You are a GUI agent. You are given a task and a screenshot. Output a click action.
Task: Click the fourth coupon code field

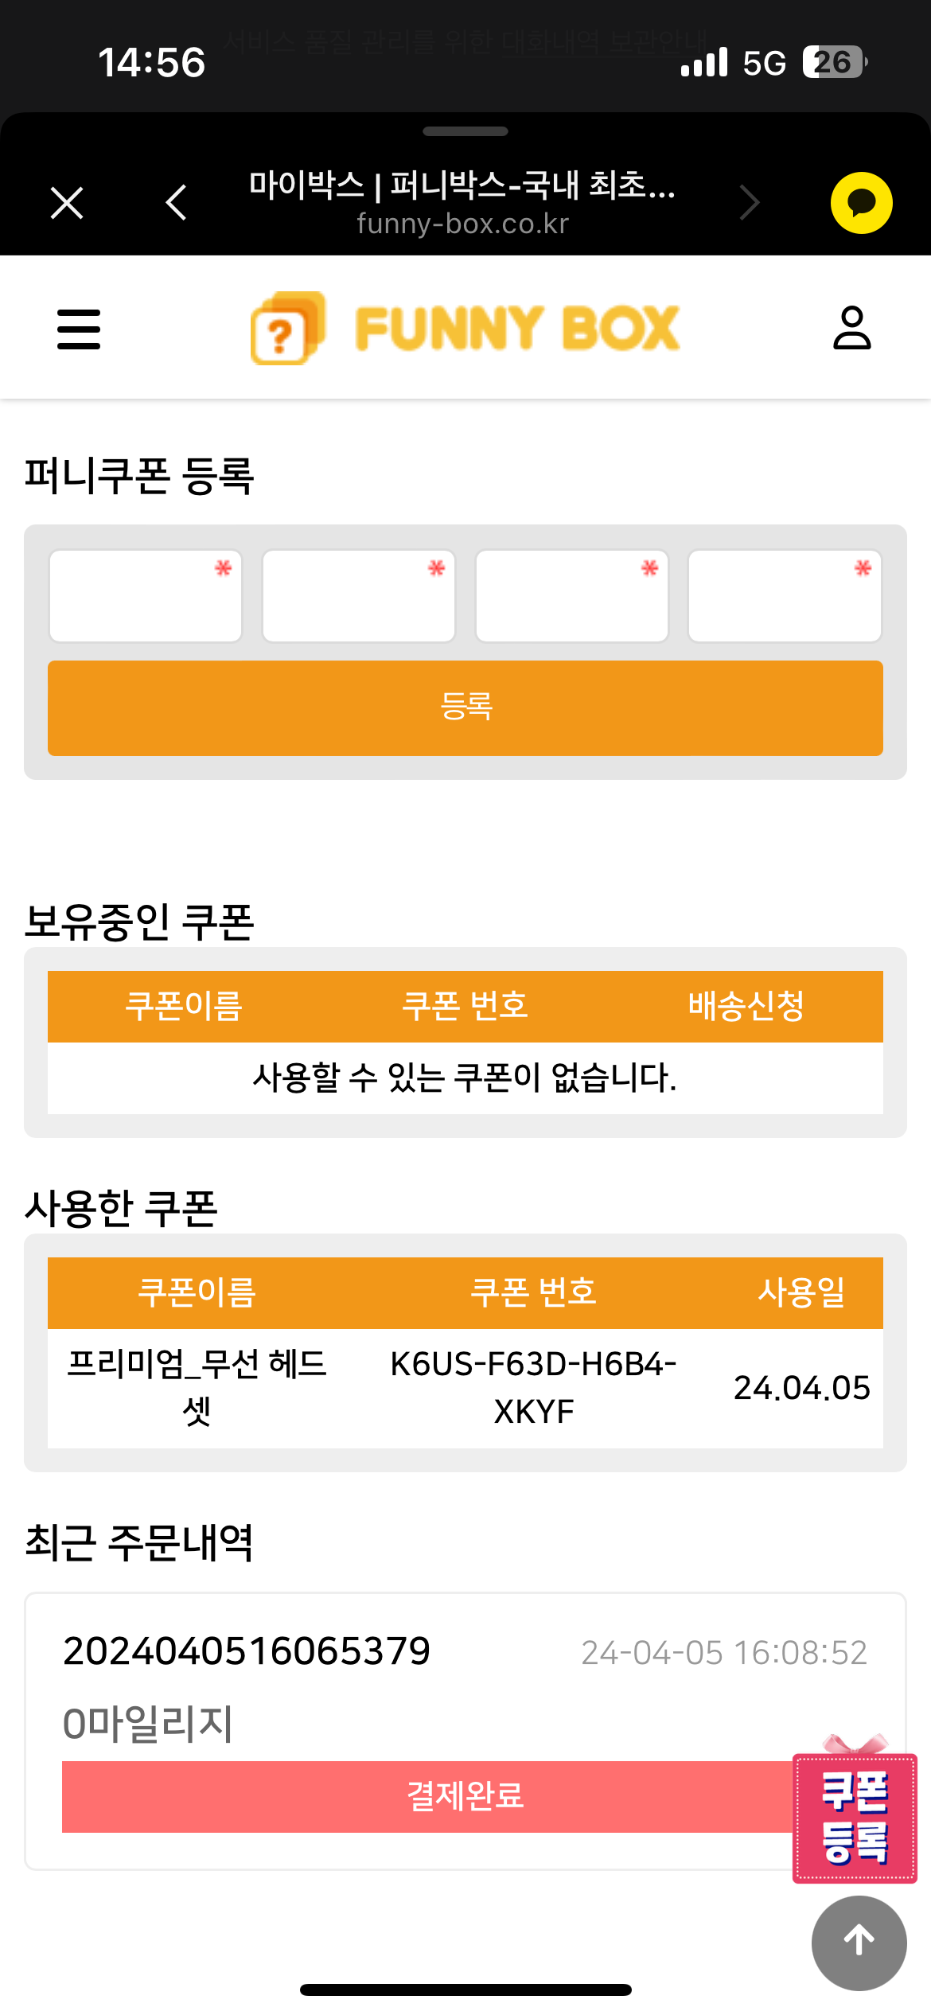coord(785,596)
